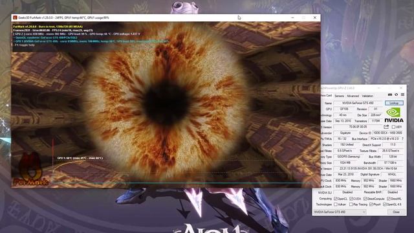The image size is (414, 233).
Task: Click the Shaders field showing 192 Unified
Action: [x=347, y=145]
